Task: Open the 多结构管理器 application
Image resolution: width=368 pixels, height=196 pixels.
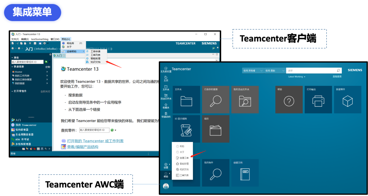Action: (24, 144)
